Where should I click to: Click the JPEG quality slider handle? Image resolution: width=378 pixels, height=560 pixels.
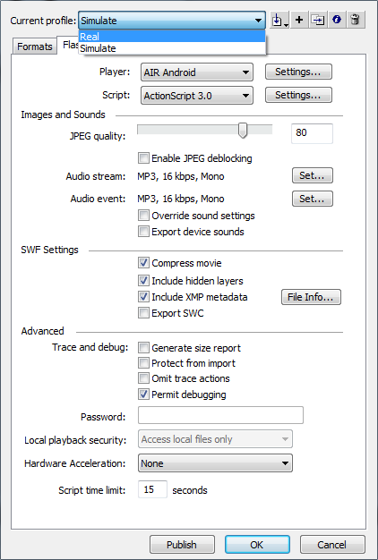(243, 131)
